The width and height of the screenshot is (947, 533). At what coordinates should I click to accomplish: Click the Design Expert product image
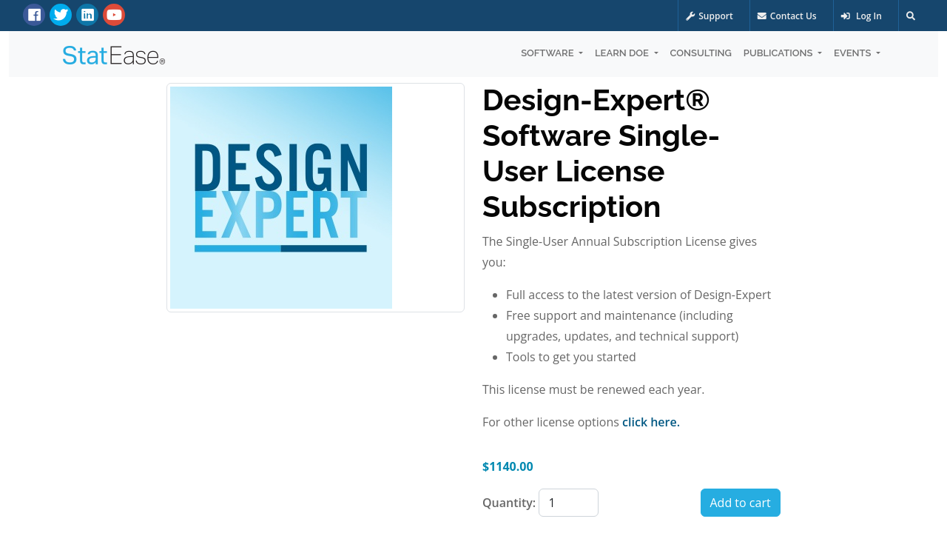click(281, 198)
